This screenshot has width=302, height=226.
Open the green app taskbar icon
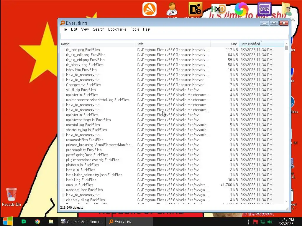pyautogui.click(x=24, y=222)
